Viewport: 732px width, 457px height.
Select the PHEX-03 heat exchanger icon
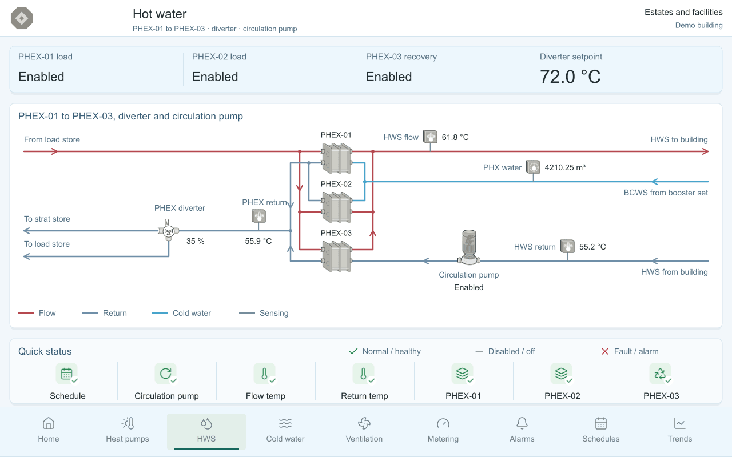click(x=336, y=256)
